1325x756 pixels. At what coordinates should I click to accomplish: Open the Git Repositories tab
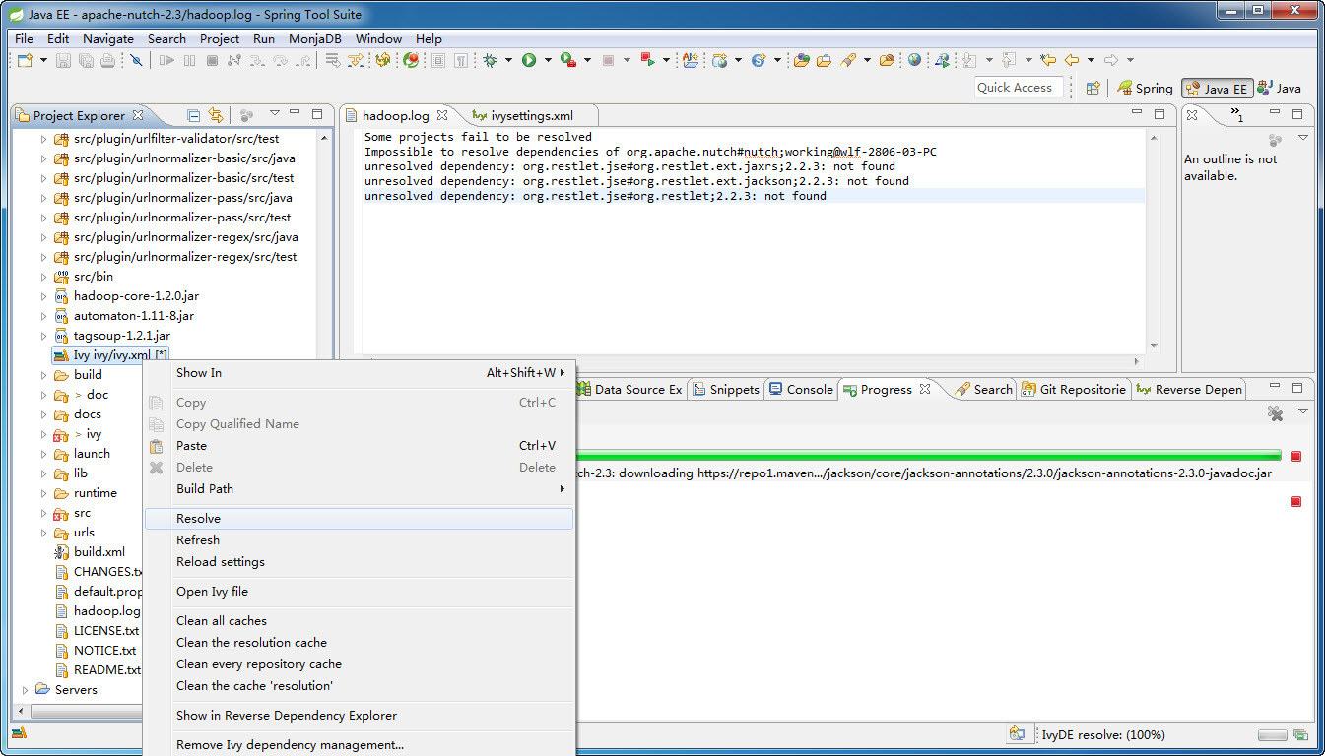click(x=1074, y=389)
